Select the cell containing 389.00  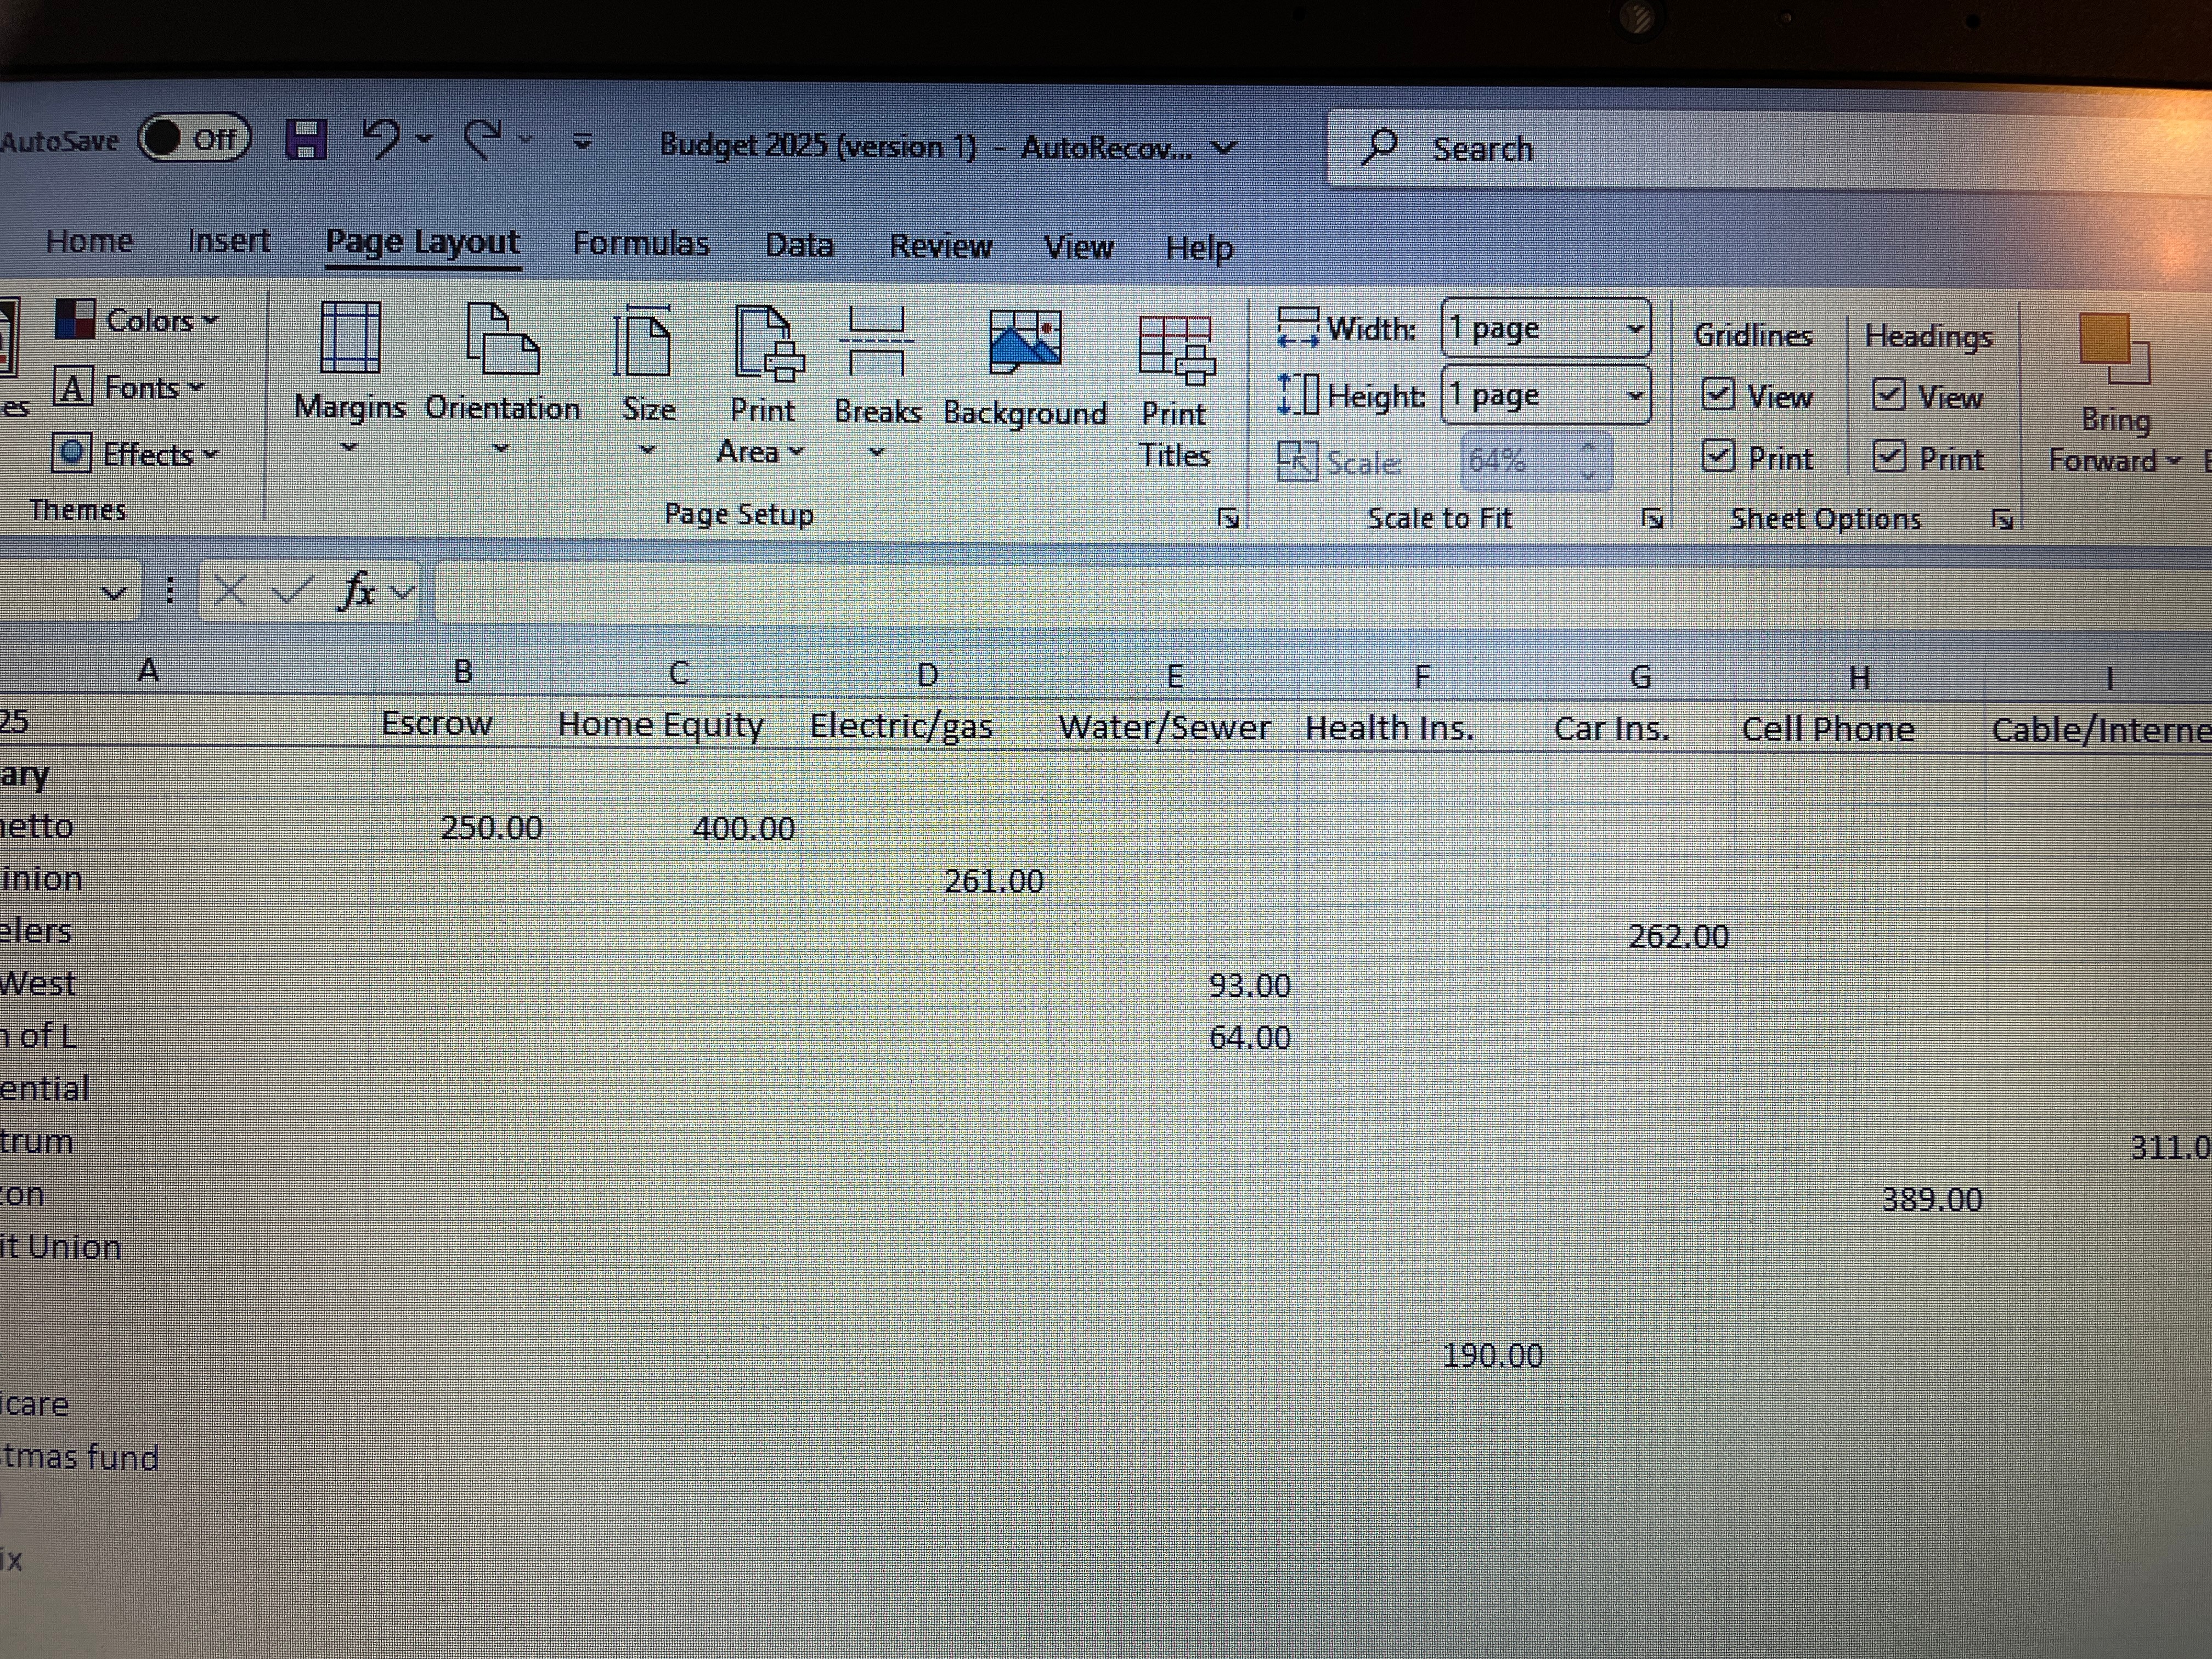click(x=1860, y=1199)
